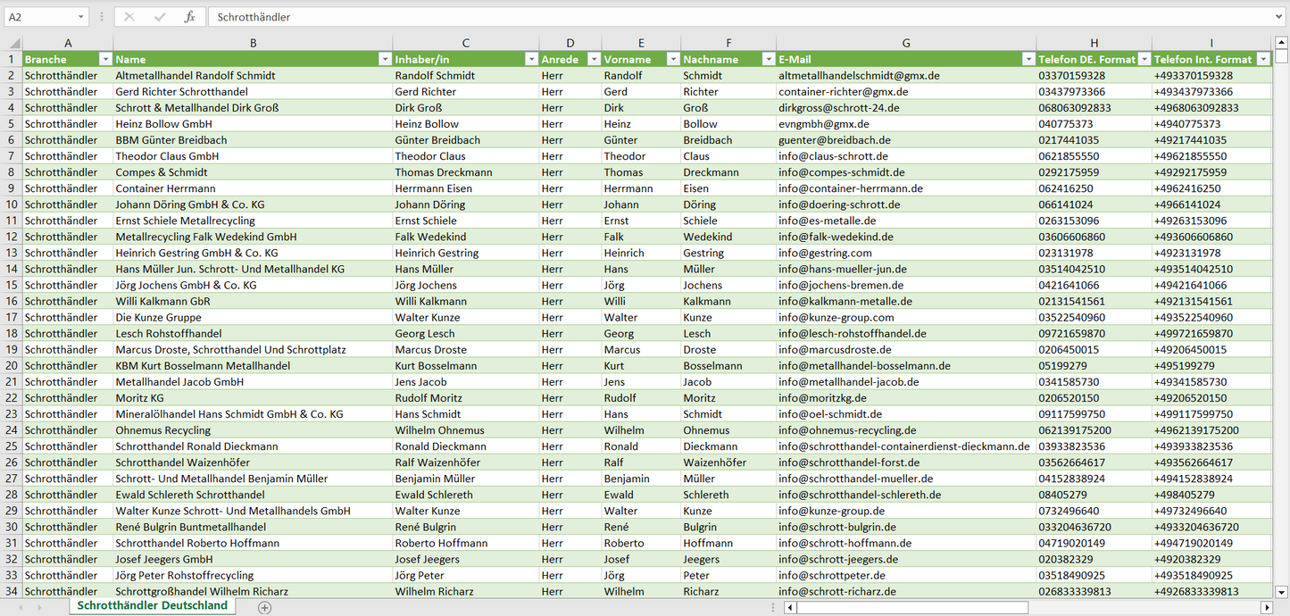This screenshot has width=1290, height=616.
Task: Click the Cancel X icon in formula bar
Action: coord(129,17)
